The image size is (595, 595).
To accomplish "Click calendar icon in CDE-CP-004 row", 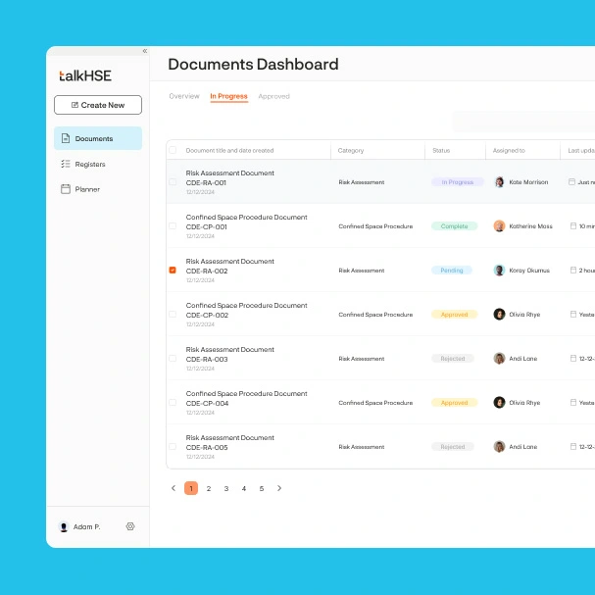I will (573, 402).
